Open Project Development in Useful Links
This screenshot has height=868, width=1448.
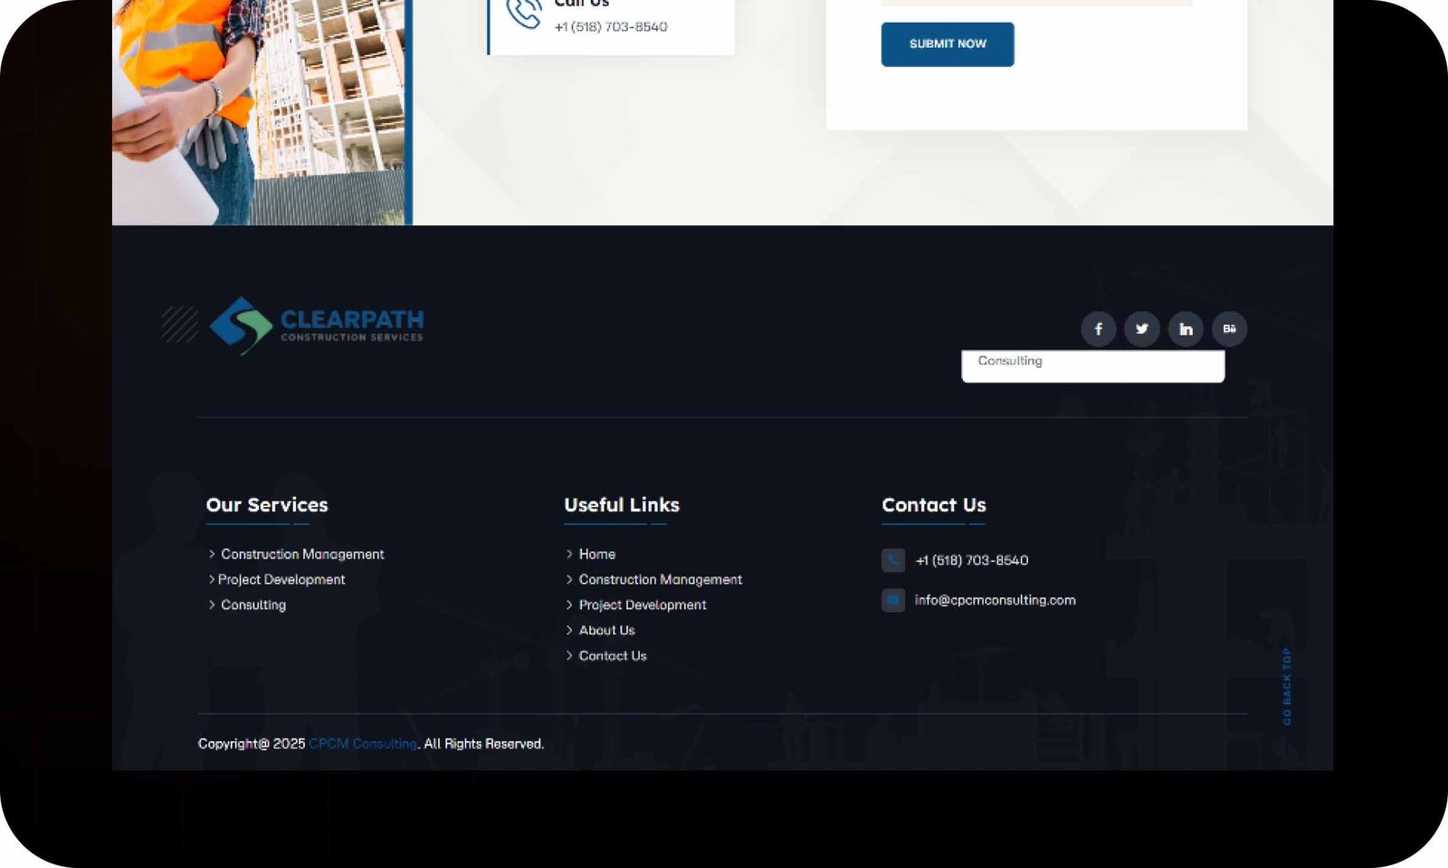coord(643,605)
